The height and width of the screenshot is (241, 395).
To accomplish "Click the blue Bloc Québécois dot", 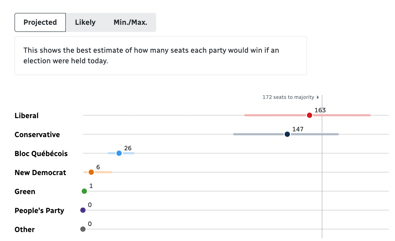I will click(x=119, y=153).
